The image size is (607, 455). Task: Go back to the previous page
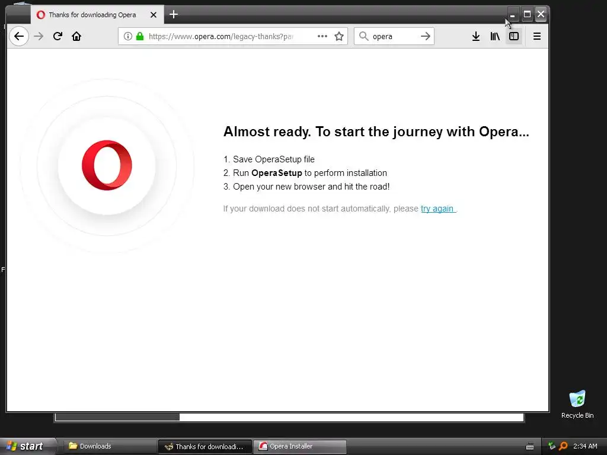click(18, 36)
